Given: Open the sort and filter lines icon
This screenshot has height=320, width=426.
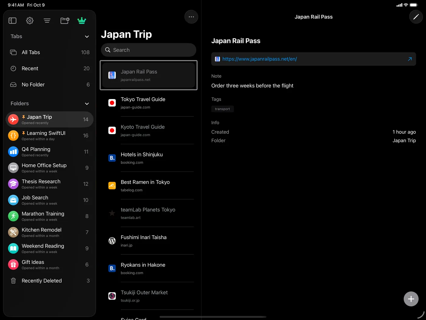Looking at the screenshot, I should [x=47, y=20].
